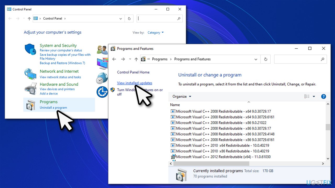Select Visual C++ 2008 x86 9.0.30729.6161 entry
Screen dimensions: 335x188
click(222, 140)
